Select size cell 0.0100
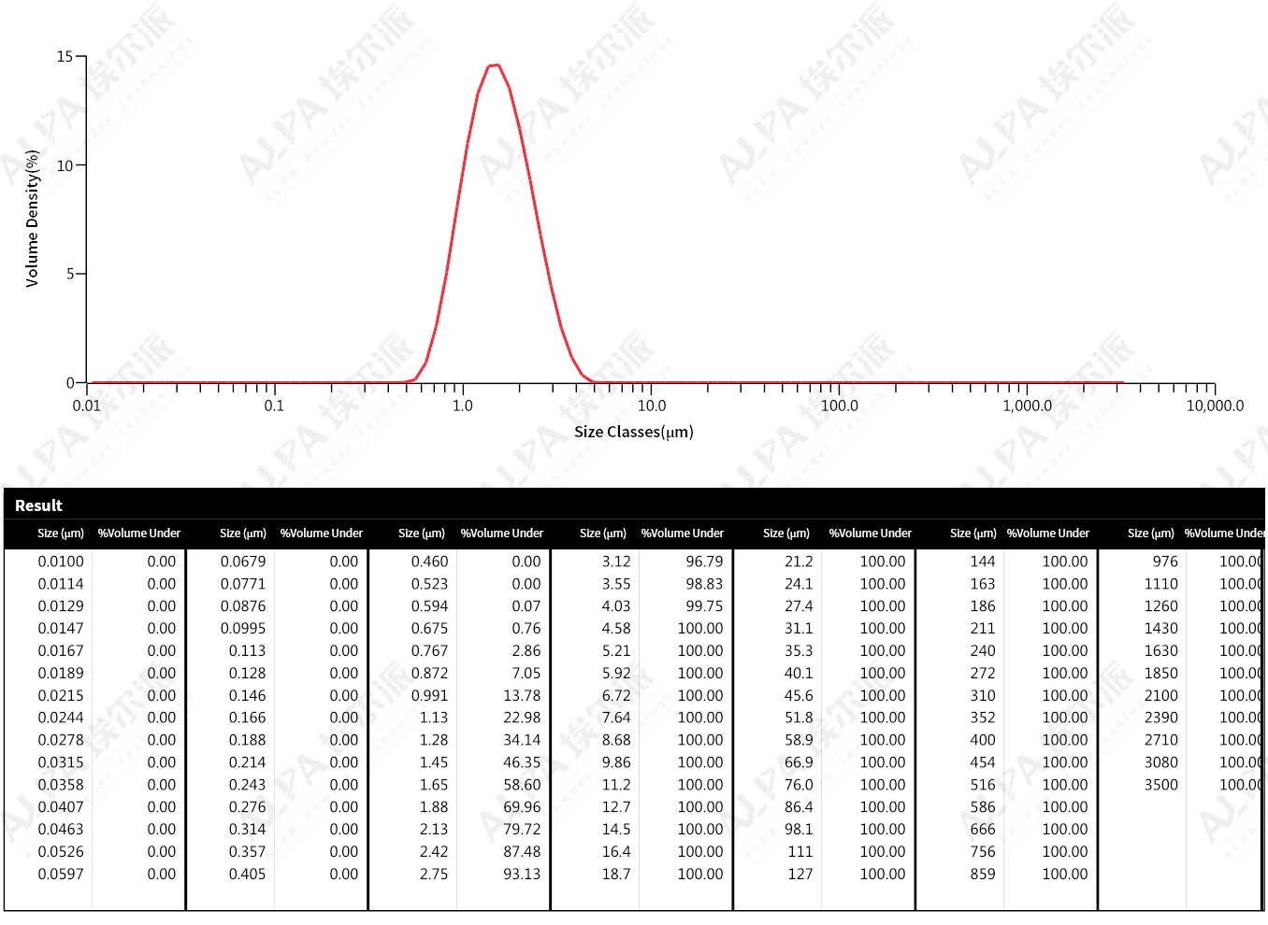 (x=61, y=562)
